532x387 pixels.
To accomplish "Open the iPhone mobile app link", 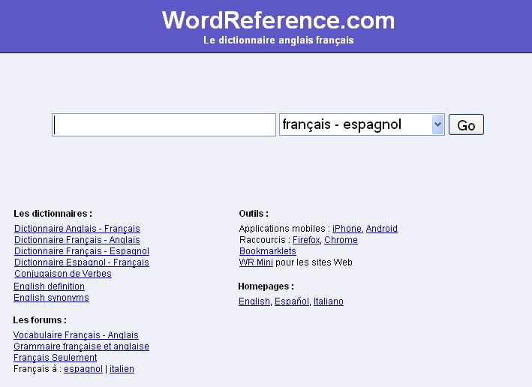I will pos(347,229).
